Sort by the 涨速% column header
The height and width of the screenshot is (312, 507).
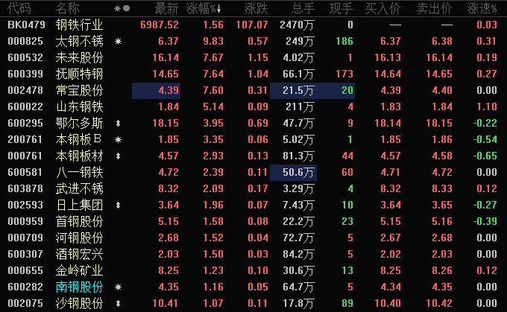coord(482,9)
